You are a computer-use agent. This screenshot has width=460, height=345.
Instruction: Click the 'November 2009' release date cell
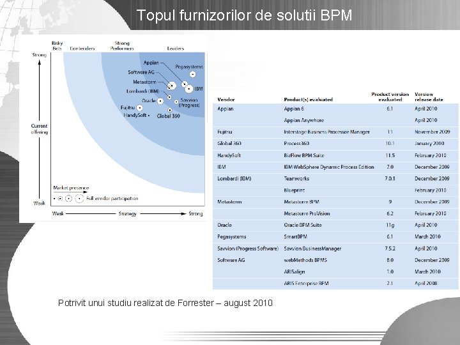(x=432, y=132)
